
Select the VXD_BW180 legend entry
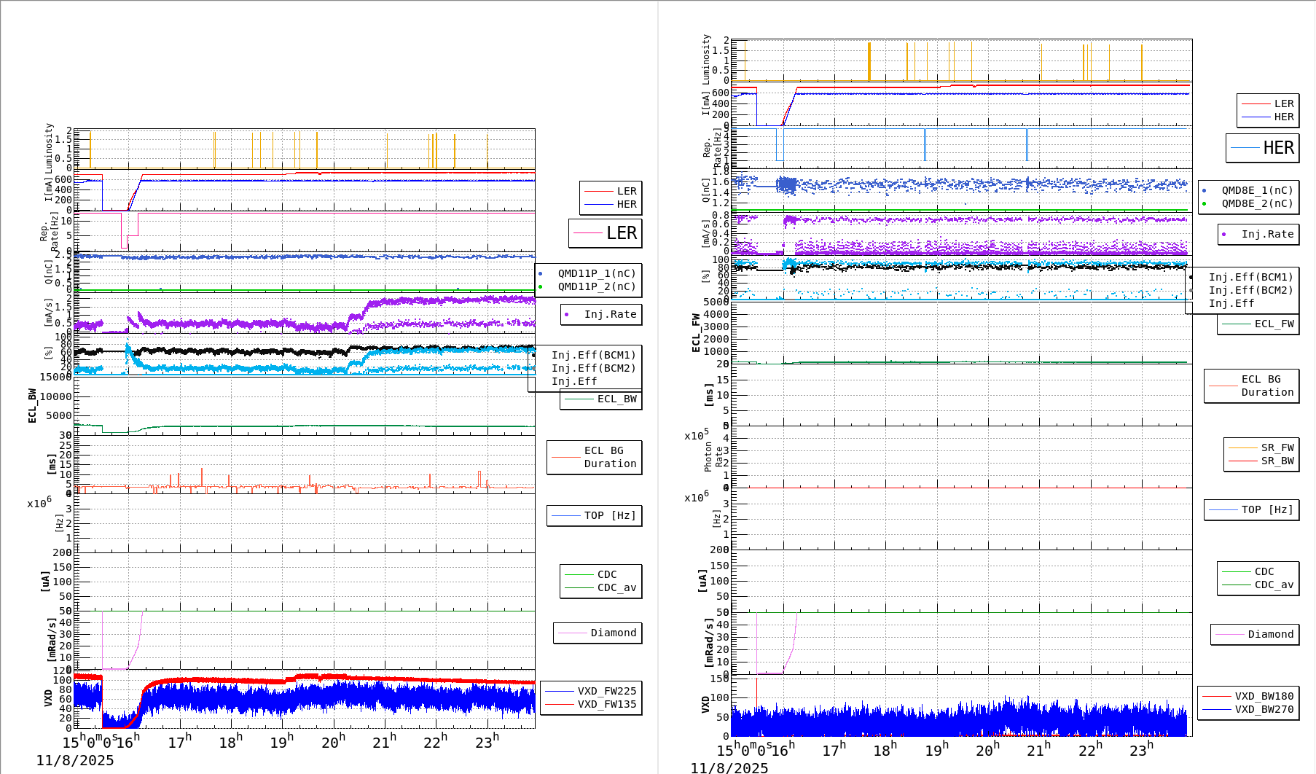(x=1264, y=696)
